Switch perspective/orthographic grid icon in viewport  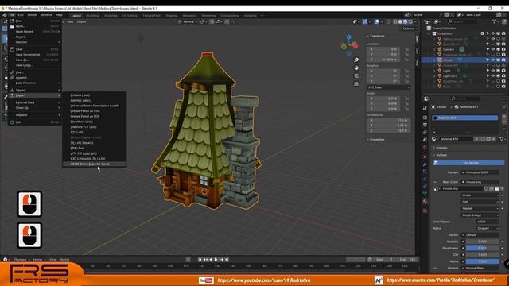click(x=356, y=83)
